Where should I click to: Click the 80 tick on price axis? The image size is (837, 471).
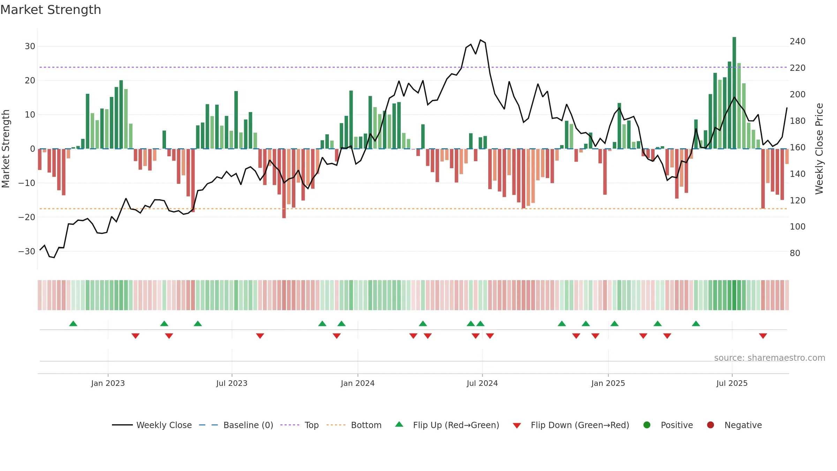(795, 253)
